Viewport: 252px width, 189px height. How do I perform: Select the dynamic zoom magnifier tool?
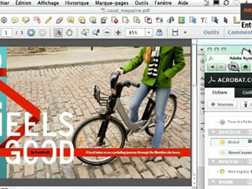point(96,33)
